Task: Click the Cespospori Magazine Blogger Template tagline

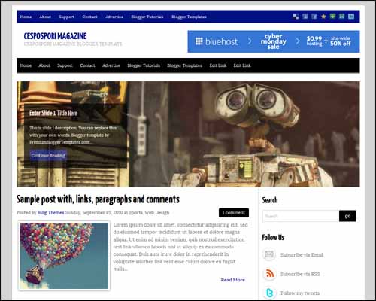Action: tap(73, 44)
